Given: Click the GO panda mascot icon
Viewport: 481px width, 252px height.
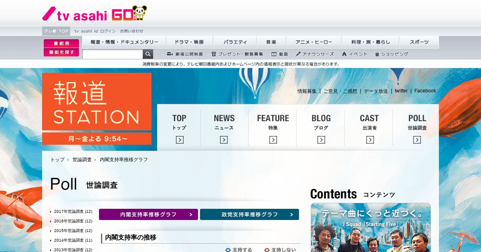Looking at the screenshot, I should click(x=139, y=13).
